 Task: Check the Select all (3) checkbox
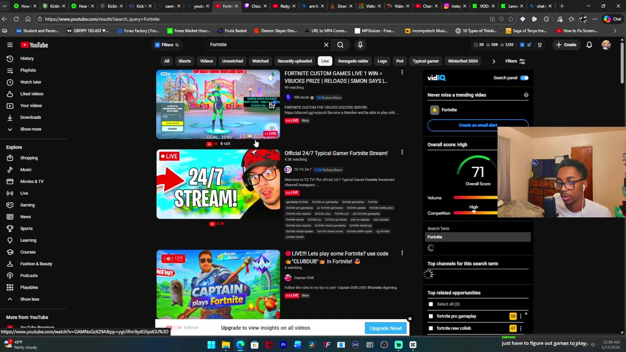431,304
